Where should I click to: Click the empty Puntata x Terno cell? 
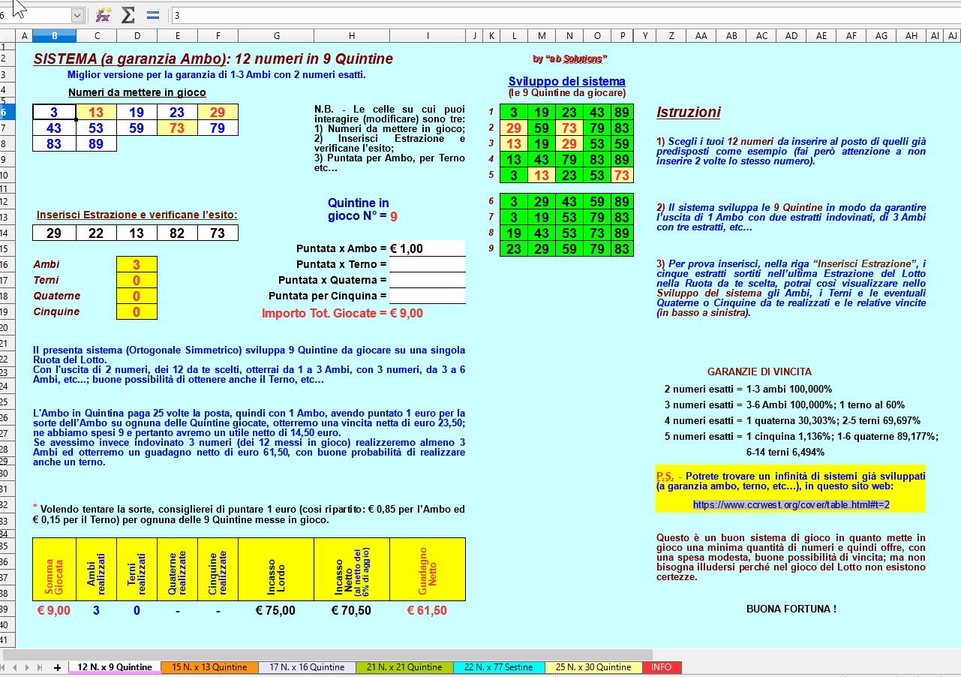click(x=427, y=264)
